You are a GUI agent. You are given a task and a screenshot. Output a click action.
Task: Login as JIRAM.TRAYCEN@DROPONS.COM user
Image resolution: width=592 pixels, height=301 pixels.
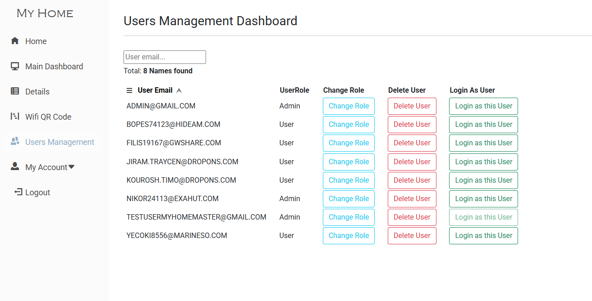pos(483,162)
